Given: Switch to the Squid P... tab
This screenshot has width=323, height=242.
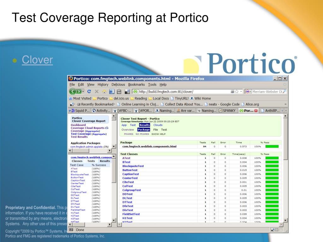Looking at the screenshot, I should (80, 111).
